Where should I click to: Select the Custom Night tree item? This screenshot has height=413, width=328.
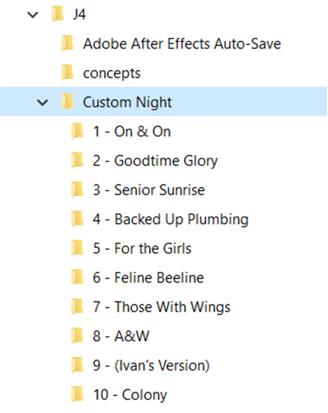pos(163,101)
